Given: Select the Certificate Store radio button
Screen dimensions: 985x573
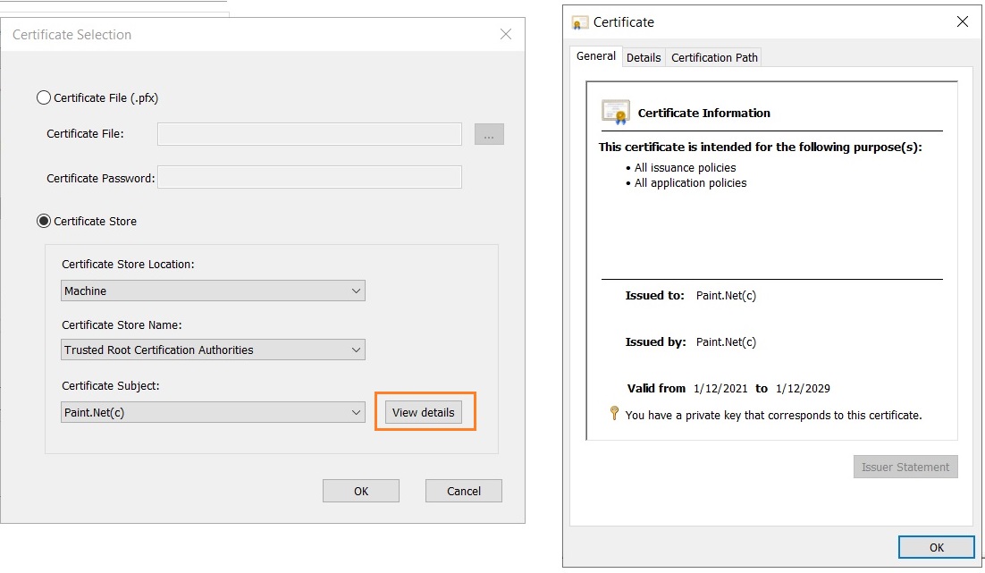Looking at the screenshot, I should point(43,221).
